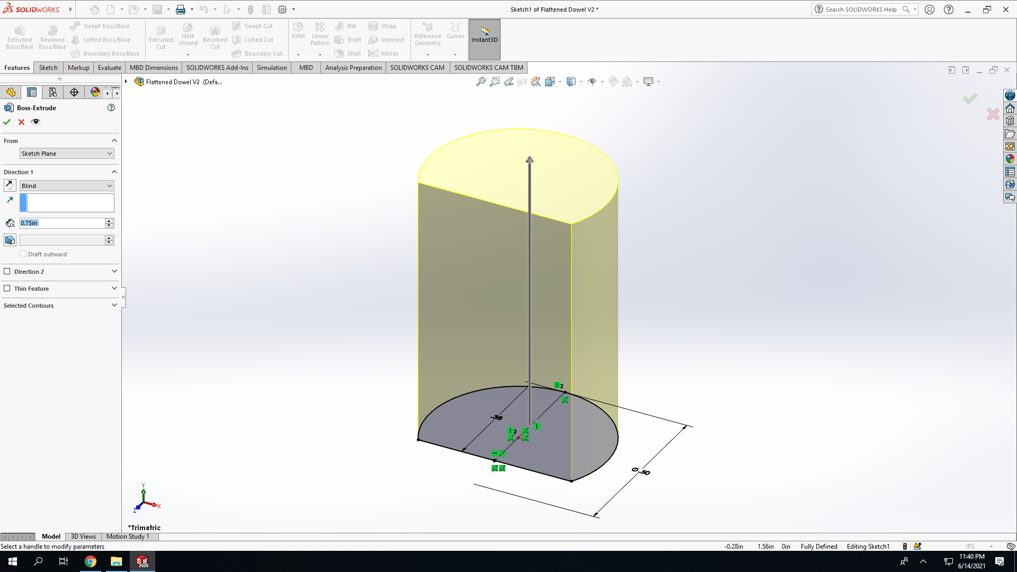Open SOLIDWORKS Resources in task pane
1017x572 pixels.
click(1010, 109)
